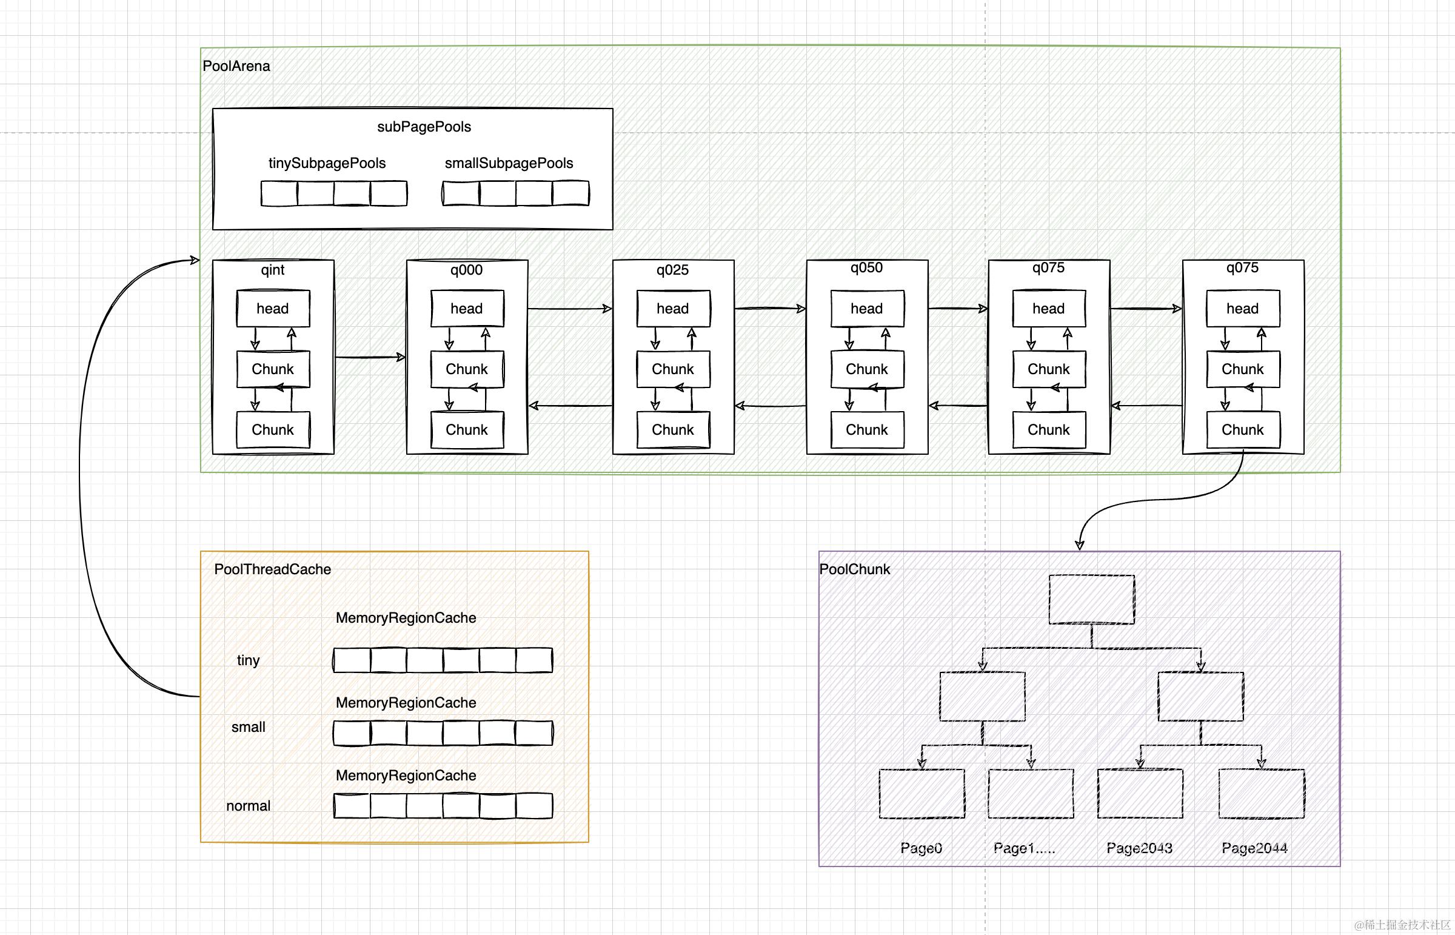Viewport: 1455px width, 935px height.
Task: Click the Page2043 label
Action: tap(1139, 848)
